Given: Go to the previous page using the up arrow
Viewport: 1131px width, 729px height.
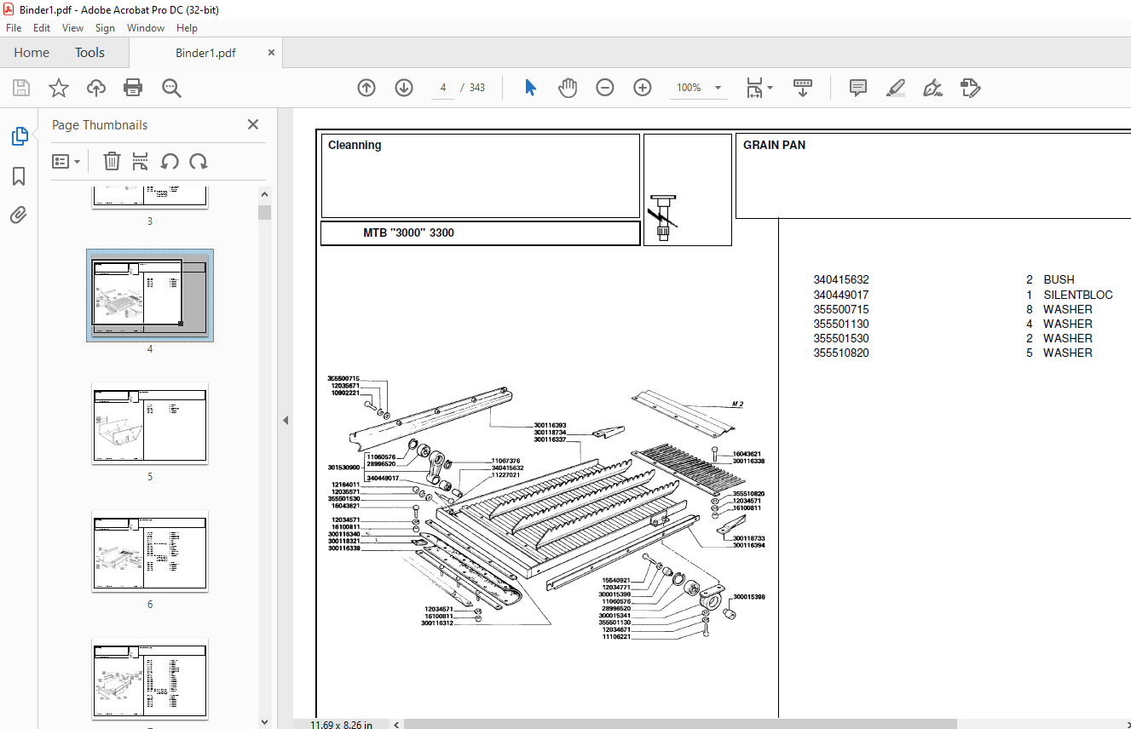Looking at the screenshot, I should [366, 88].
